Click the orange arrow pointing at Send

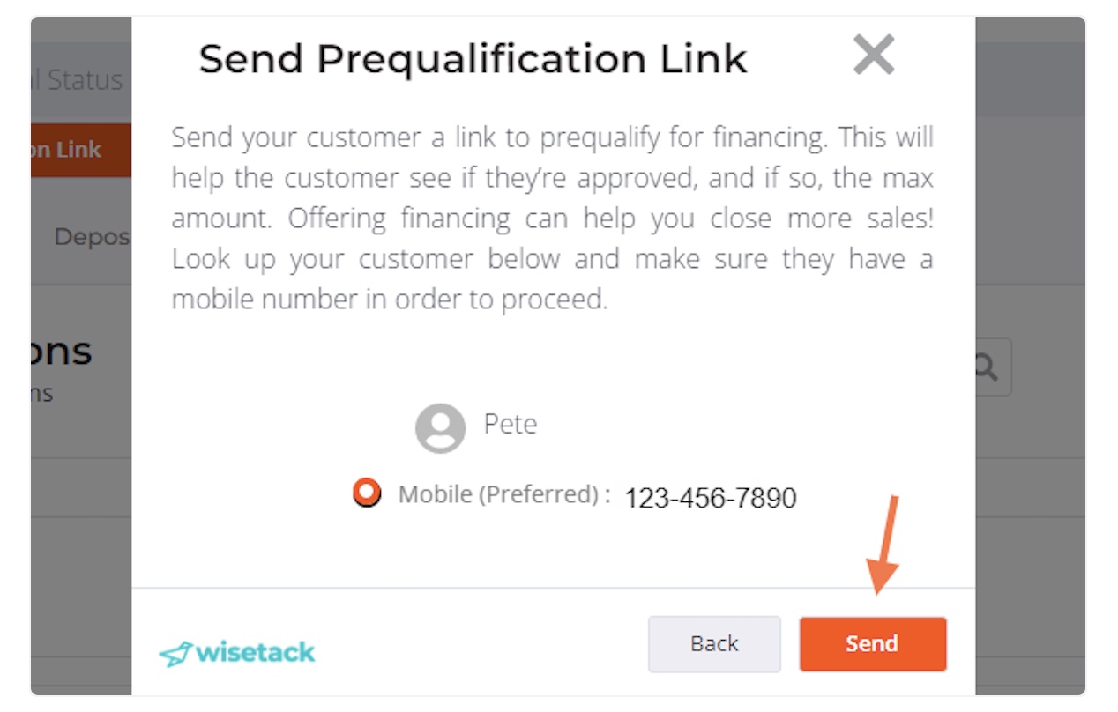[883, 545]
